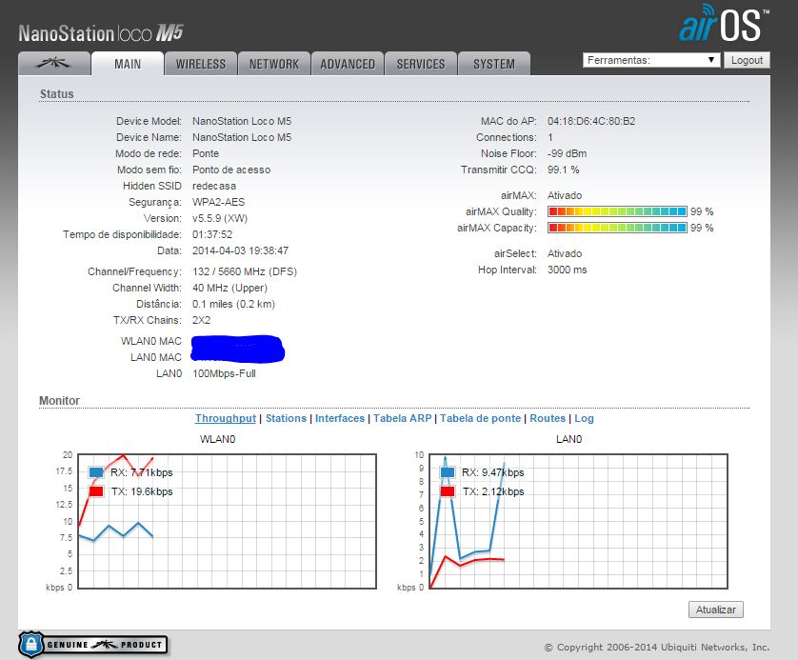This screenshot has height=660, width=798.
Task: Click the LAN0 TX red legend swatch
Action: point(448,491)
